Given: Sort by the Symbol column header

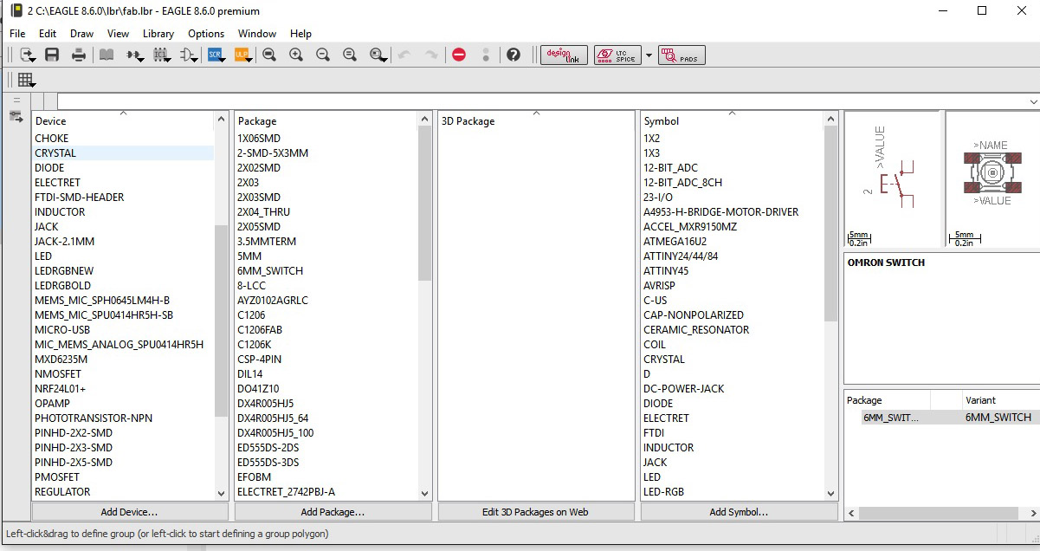Looking at the screenshot, I should (732, 120).
